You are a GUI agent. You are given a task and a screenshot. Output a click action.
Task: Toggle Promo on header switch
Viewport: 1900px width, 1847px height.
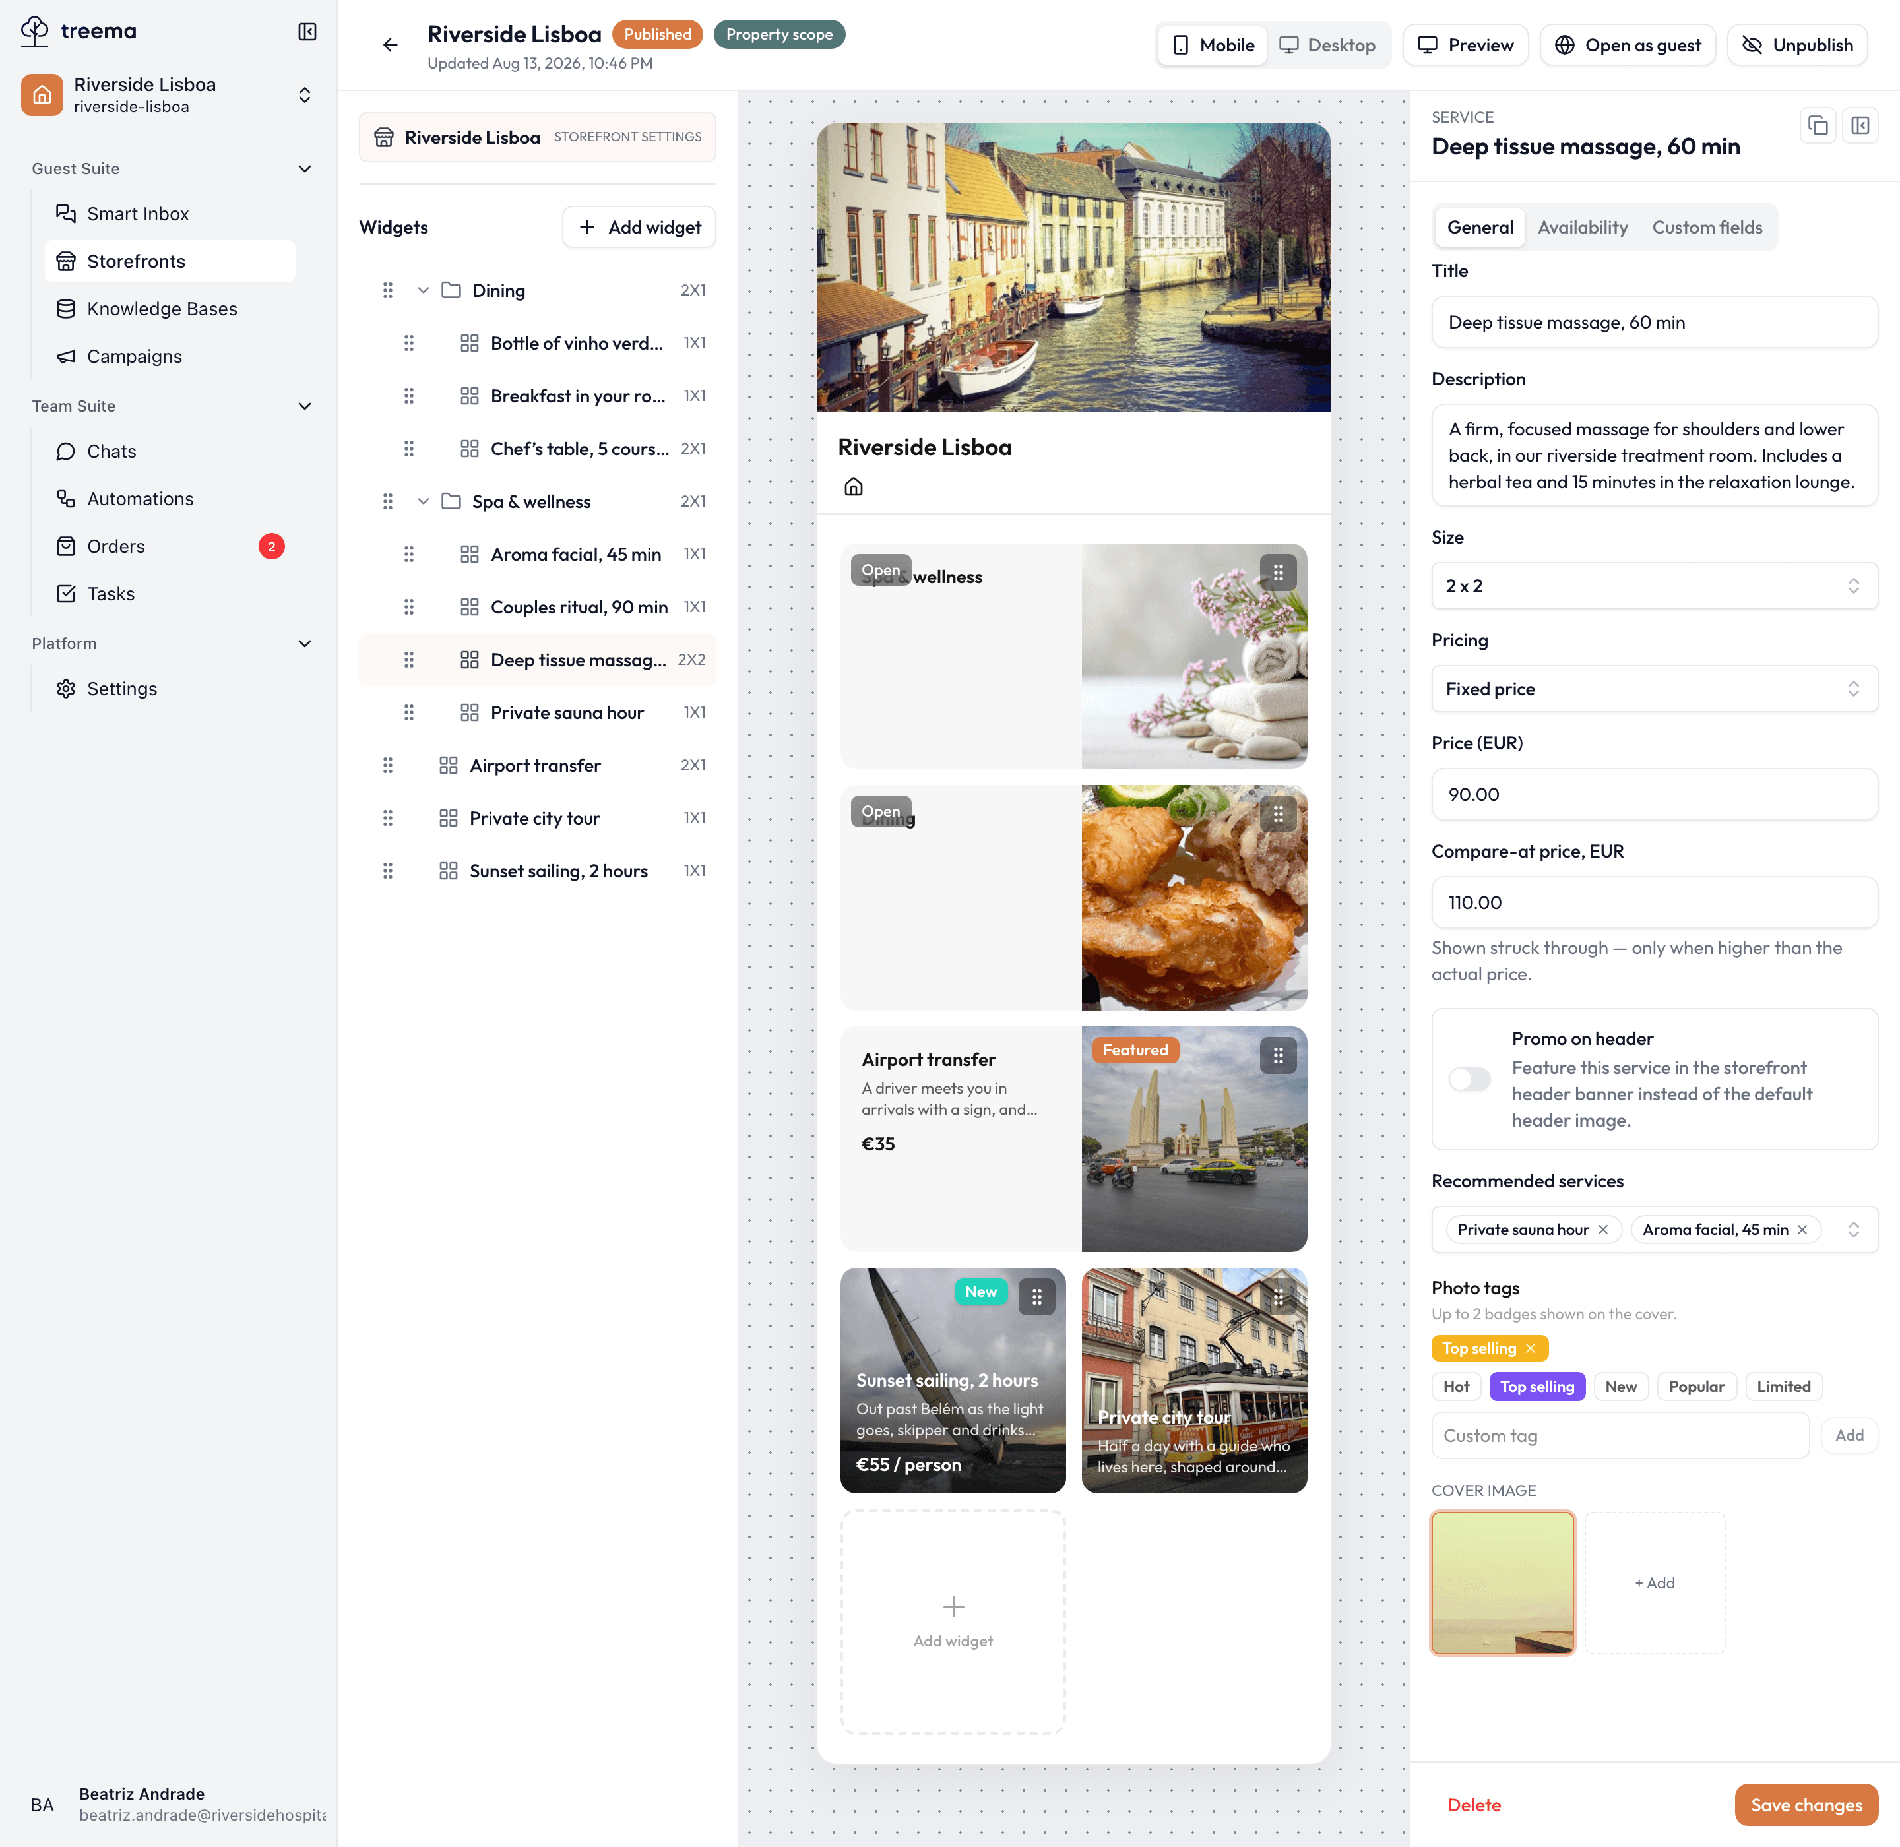click(1469, 1079)
